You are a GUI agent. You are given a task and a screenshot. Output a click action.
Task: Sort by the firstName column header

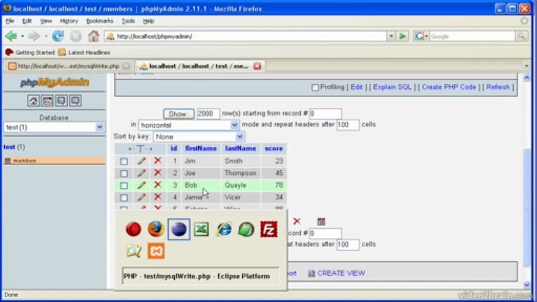pyautogui.click(x=201, y=148)
